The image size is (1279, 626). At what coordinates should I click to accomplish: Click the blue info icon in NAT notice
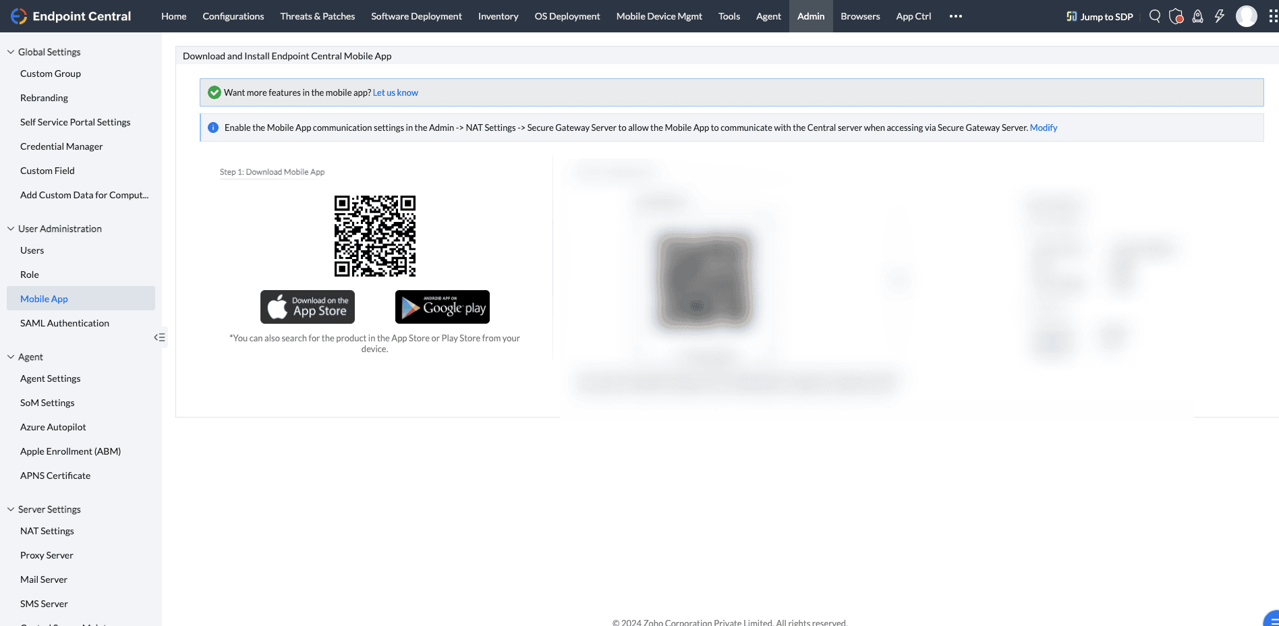[x=213, y=127]
